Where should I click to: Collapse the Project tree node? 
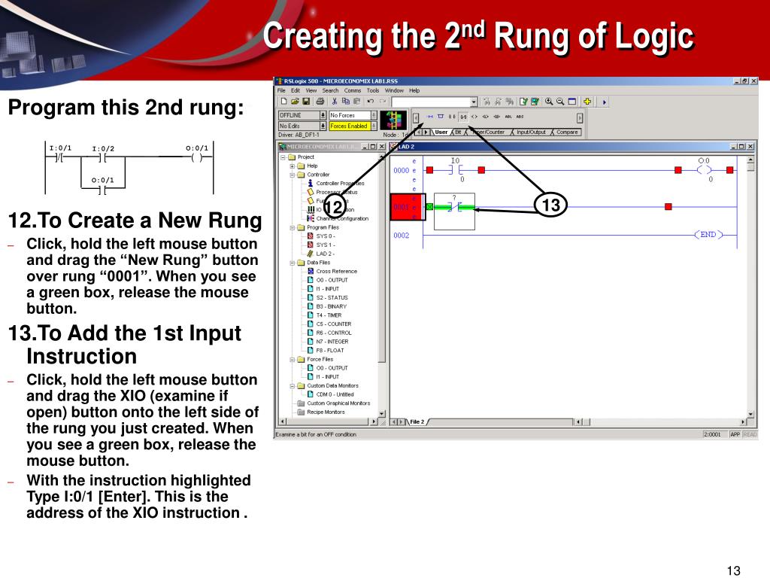click(283, 157)
